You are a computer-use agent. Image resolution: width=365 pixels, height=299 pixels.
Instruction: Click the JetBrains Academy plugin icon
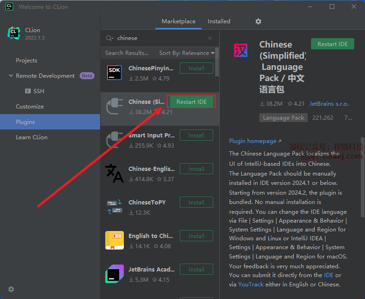click(115, 274)
